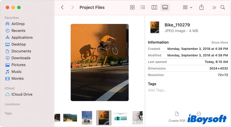Image resolution: width=231 pixels, height=127 pixels.
Task: Switch to list view
Action: click(143, 7)
